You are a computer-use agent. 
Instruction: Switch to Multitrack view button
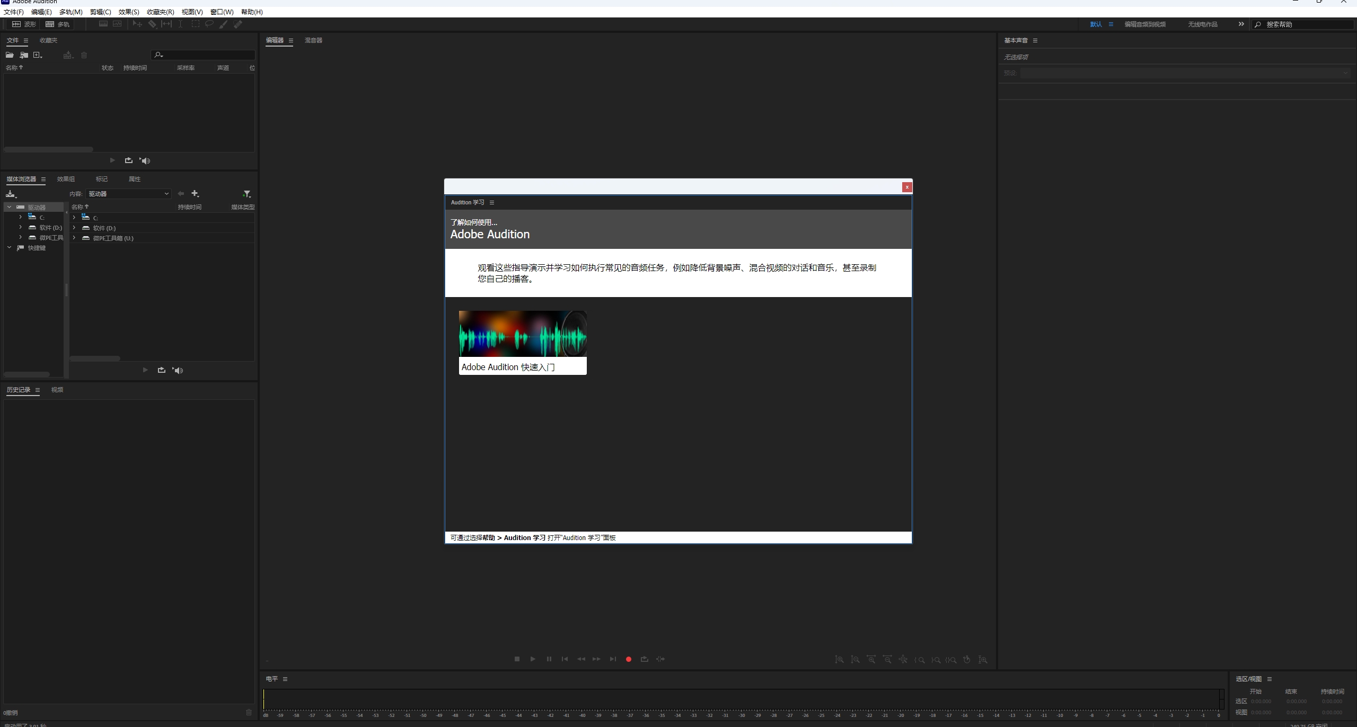click(x=58, y=24)
